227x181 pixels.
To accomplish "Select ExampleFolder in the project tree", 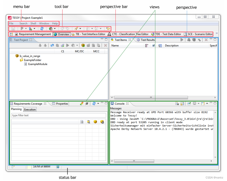I will (x=31, y=60).
